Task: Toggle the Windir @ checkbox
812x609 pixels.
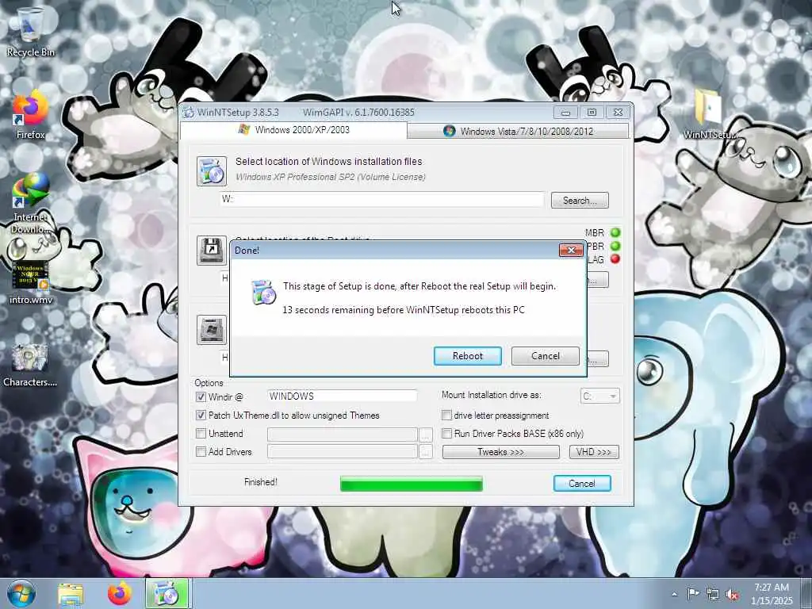Action: (x=201, y=397)
